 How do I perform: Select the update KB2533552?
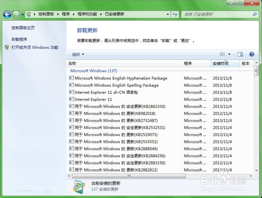(x=116, y=142)
